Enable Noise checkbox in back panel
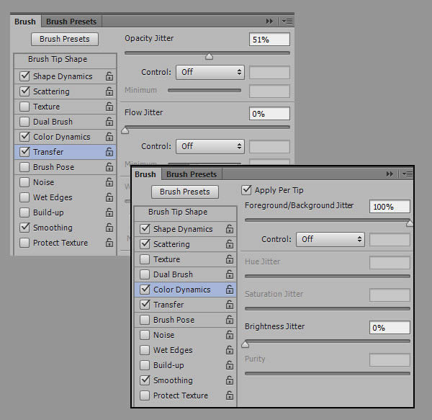Viewport: 432px width, 420px height. [24, 182]
